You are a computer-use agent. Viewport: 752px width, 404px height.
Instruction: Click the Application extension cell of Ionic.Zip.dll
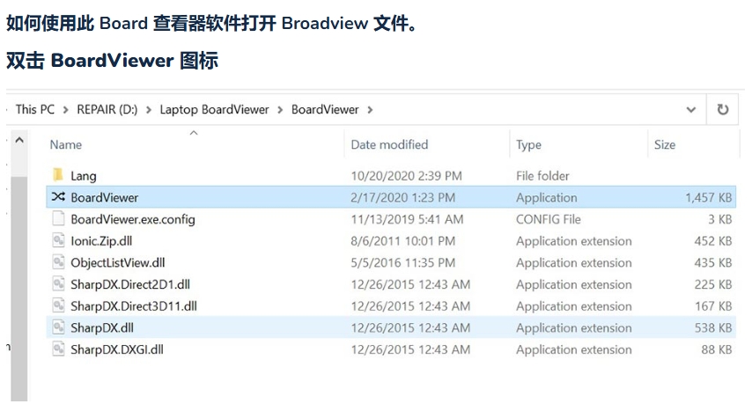[573, 241]
